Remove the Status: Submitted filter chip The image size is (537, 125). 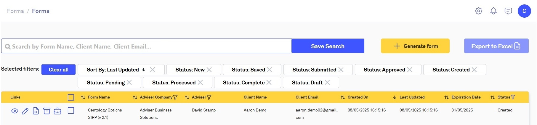coord(341,70)
